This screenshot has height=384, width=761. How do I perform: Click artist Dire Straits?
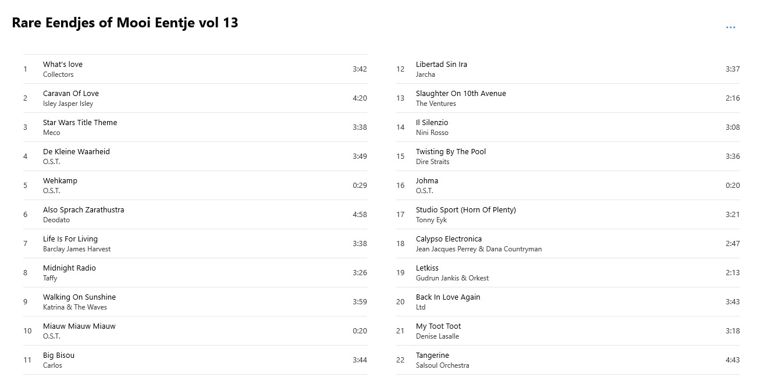[x=432, y=162]
